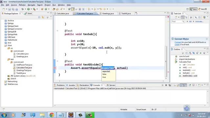Click the Save icon in main toolbar
The width and height of the screenshot is (210, 118).
pyautogui.click(x=10, y=9)
